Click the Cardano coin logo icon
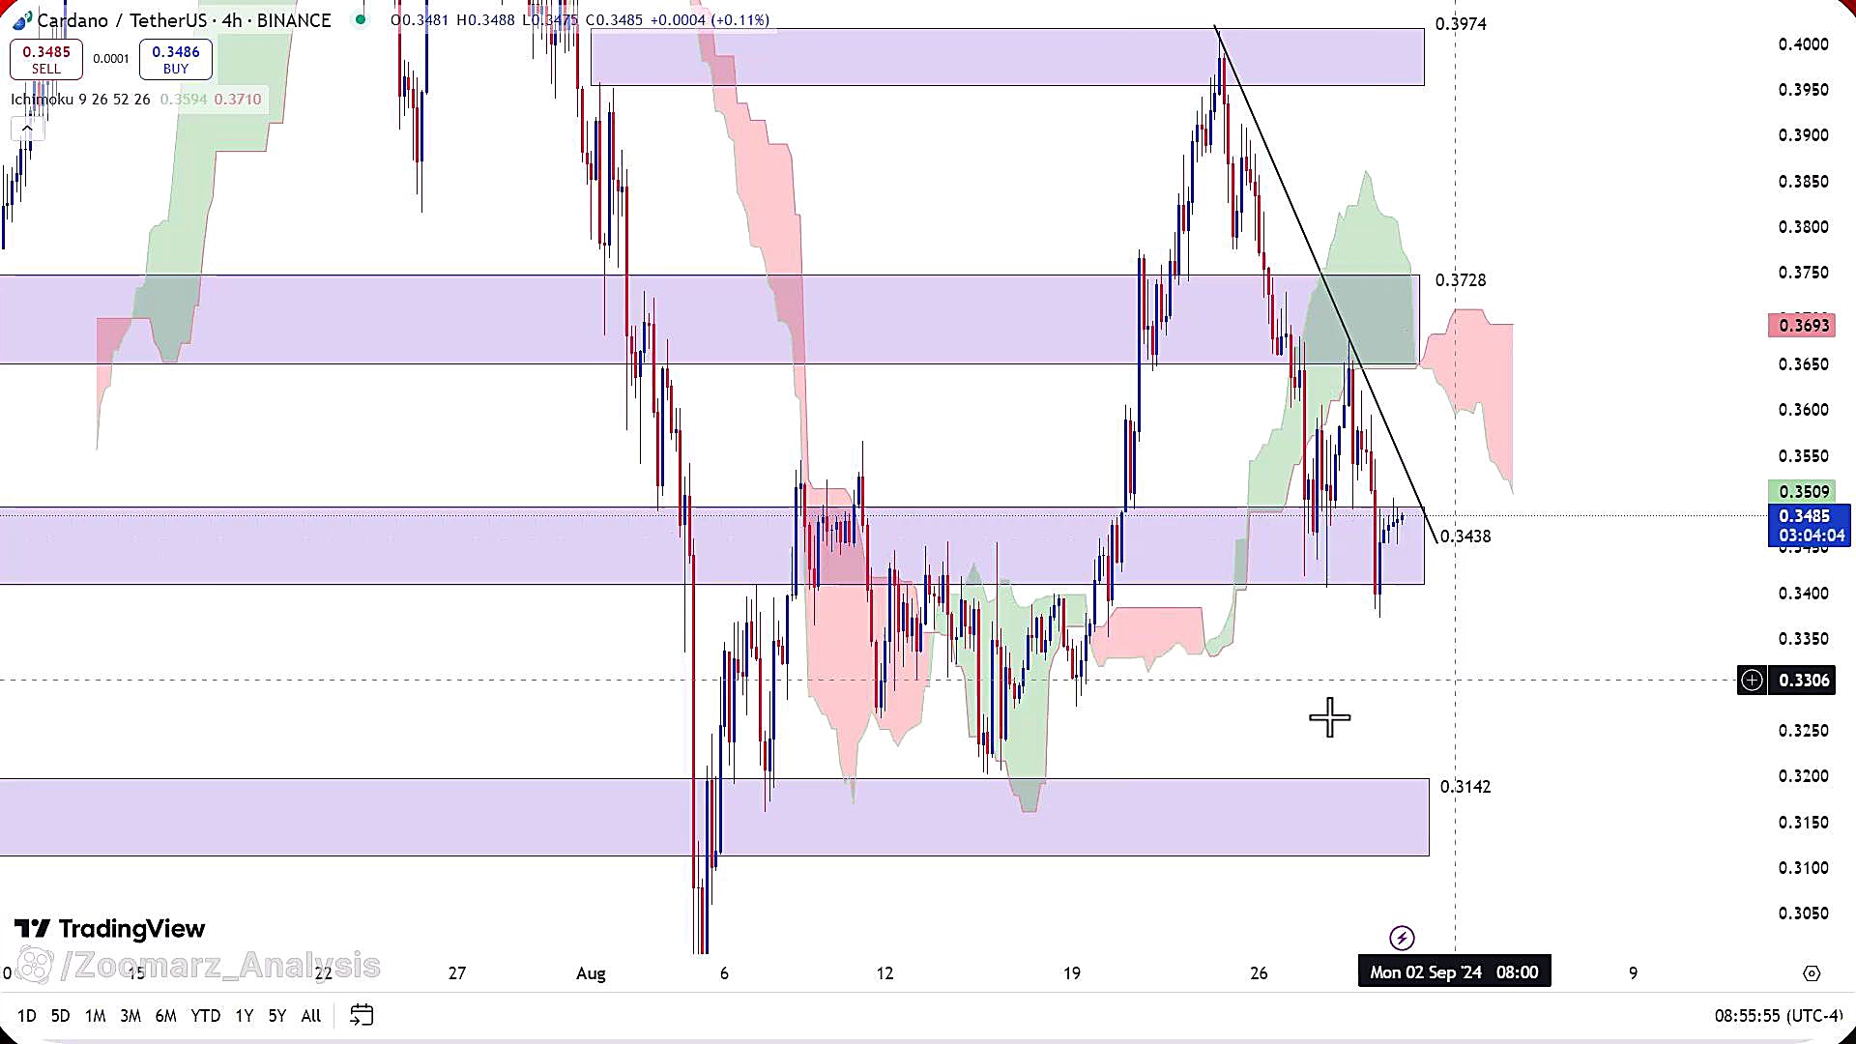1856x1044 pixels. 21,20
